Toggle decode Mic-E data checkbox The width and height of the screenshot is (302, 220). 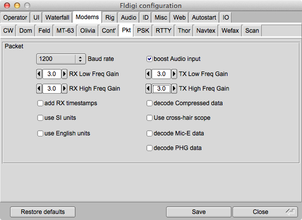point(149,133)
